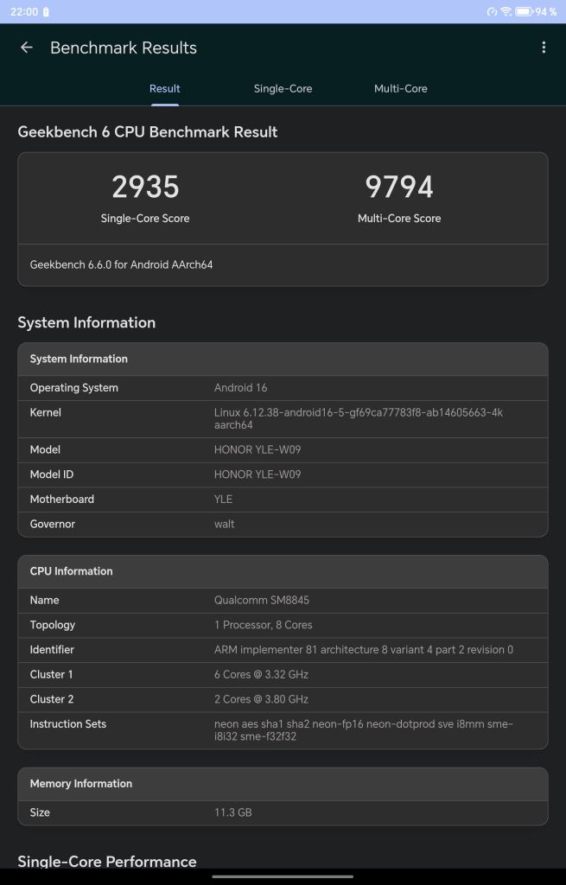Tap the 22:00 clock in status bar

(x=20, y=11)
